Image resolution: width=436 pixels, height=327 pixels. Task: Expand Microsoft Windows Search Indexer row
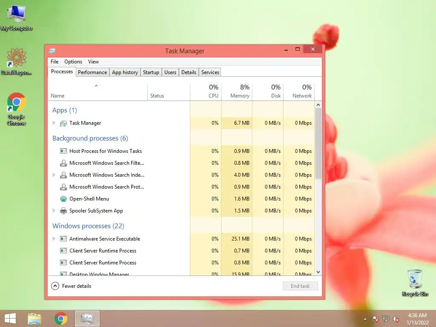click(54, 175)
